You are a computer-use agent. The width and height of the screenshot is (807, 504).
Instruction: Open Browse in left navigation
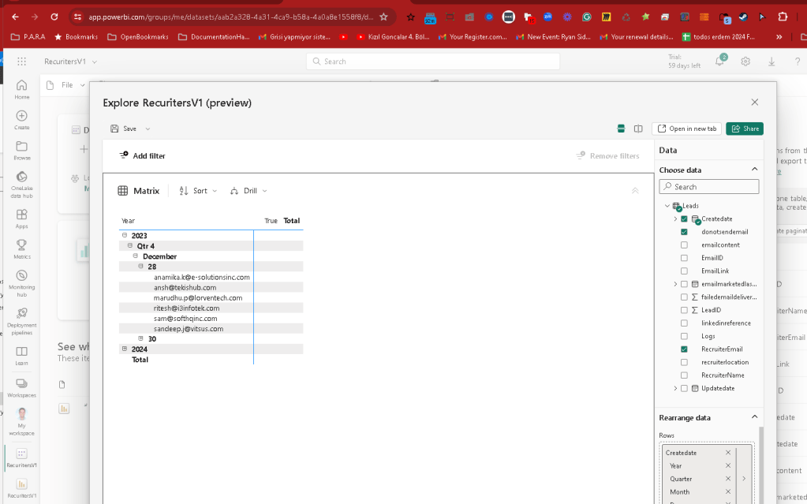tap(21, 151)
